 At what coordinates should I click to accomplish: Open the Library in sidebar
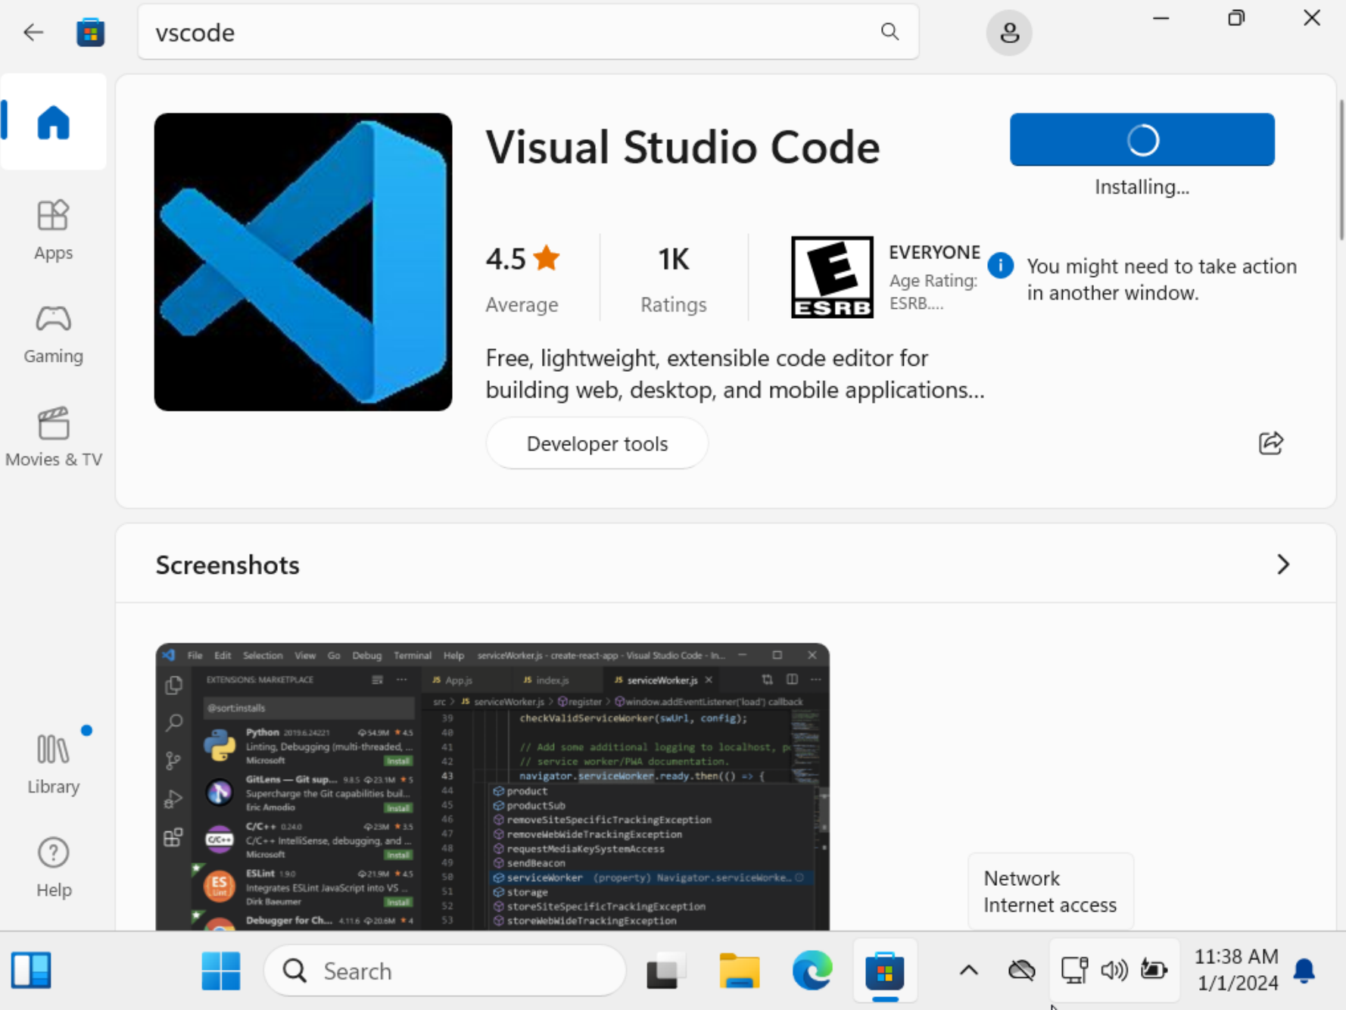point(54,765)
